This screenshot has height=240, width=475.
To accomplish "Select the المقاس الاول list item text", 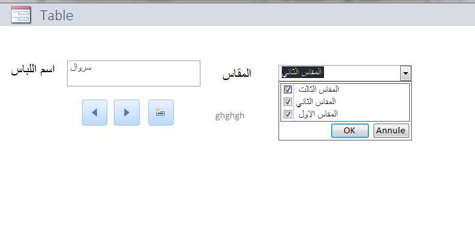I will pyautogui.click(x=318, y=114).
